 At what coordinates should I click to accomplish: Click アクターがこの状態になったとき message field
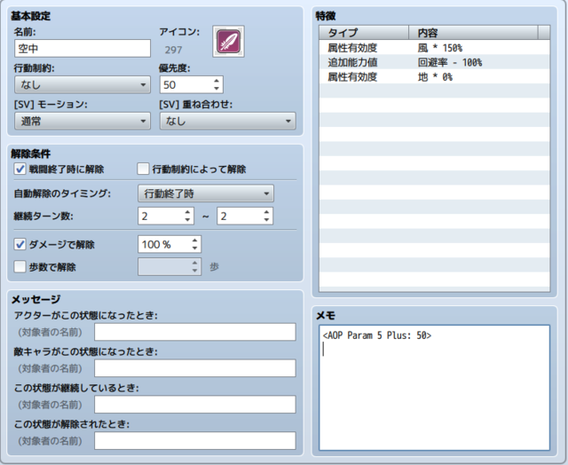[195, 332]
